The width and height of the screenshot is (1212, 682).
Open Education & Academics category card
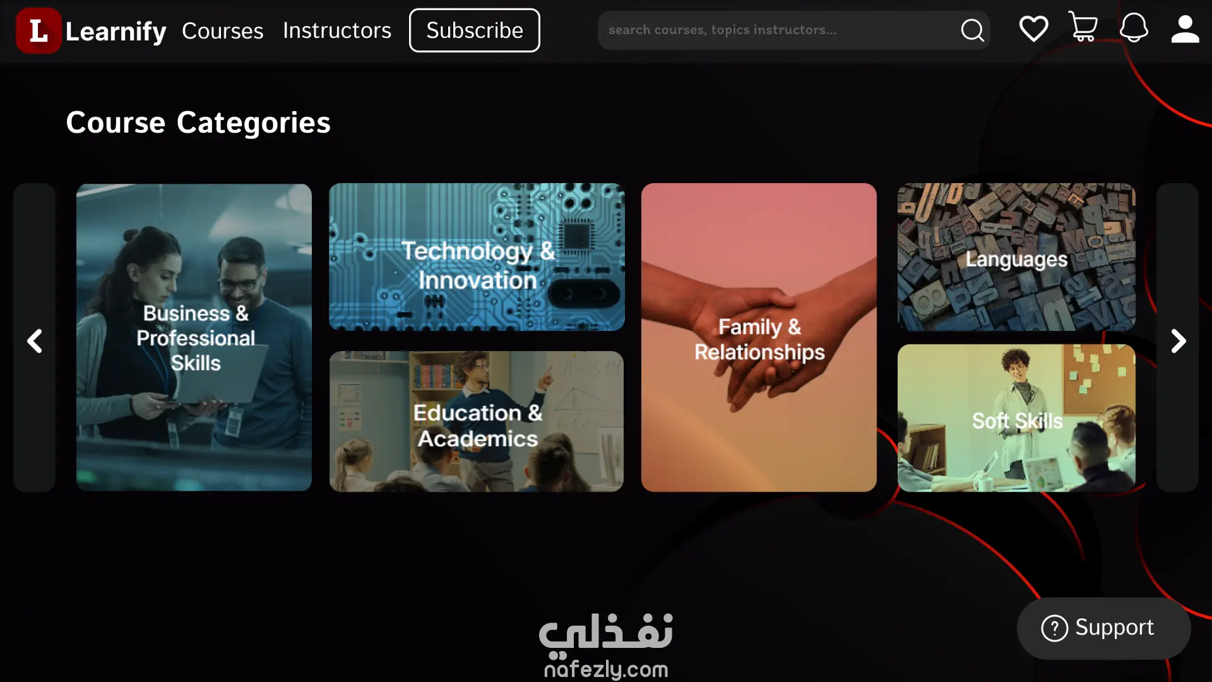coord(477,421)
